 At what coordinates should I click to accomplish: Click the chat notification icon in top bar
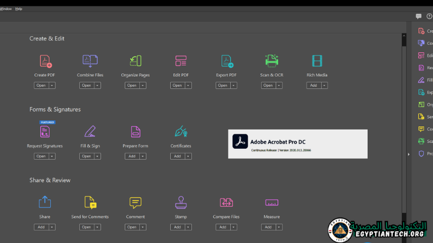click(418, 16)
